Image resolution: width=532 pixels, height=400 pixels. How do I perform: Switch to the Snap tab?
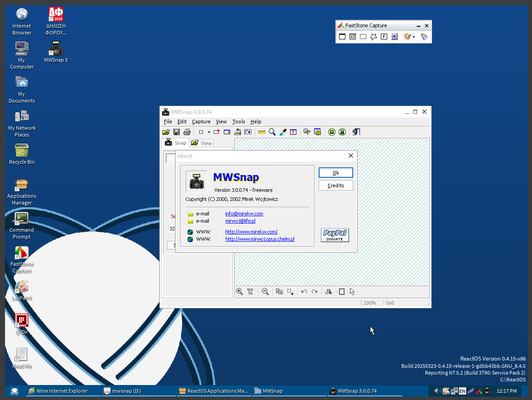point(175,143)
